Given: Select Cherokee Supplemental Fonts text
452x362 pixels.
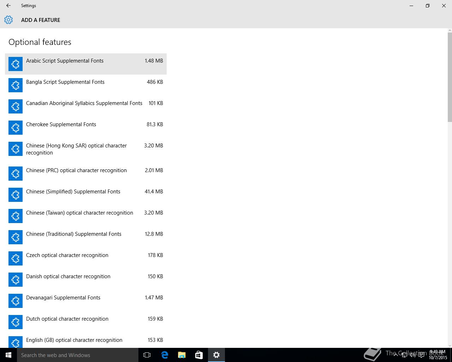Looking at the screenshot, I should click(61, 124).
